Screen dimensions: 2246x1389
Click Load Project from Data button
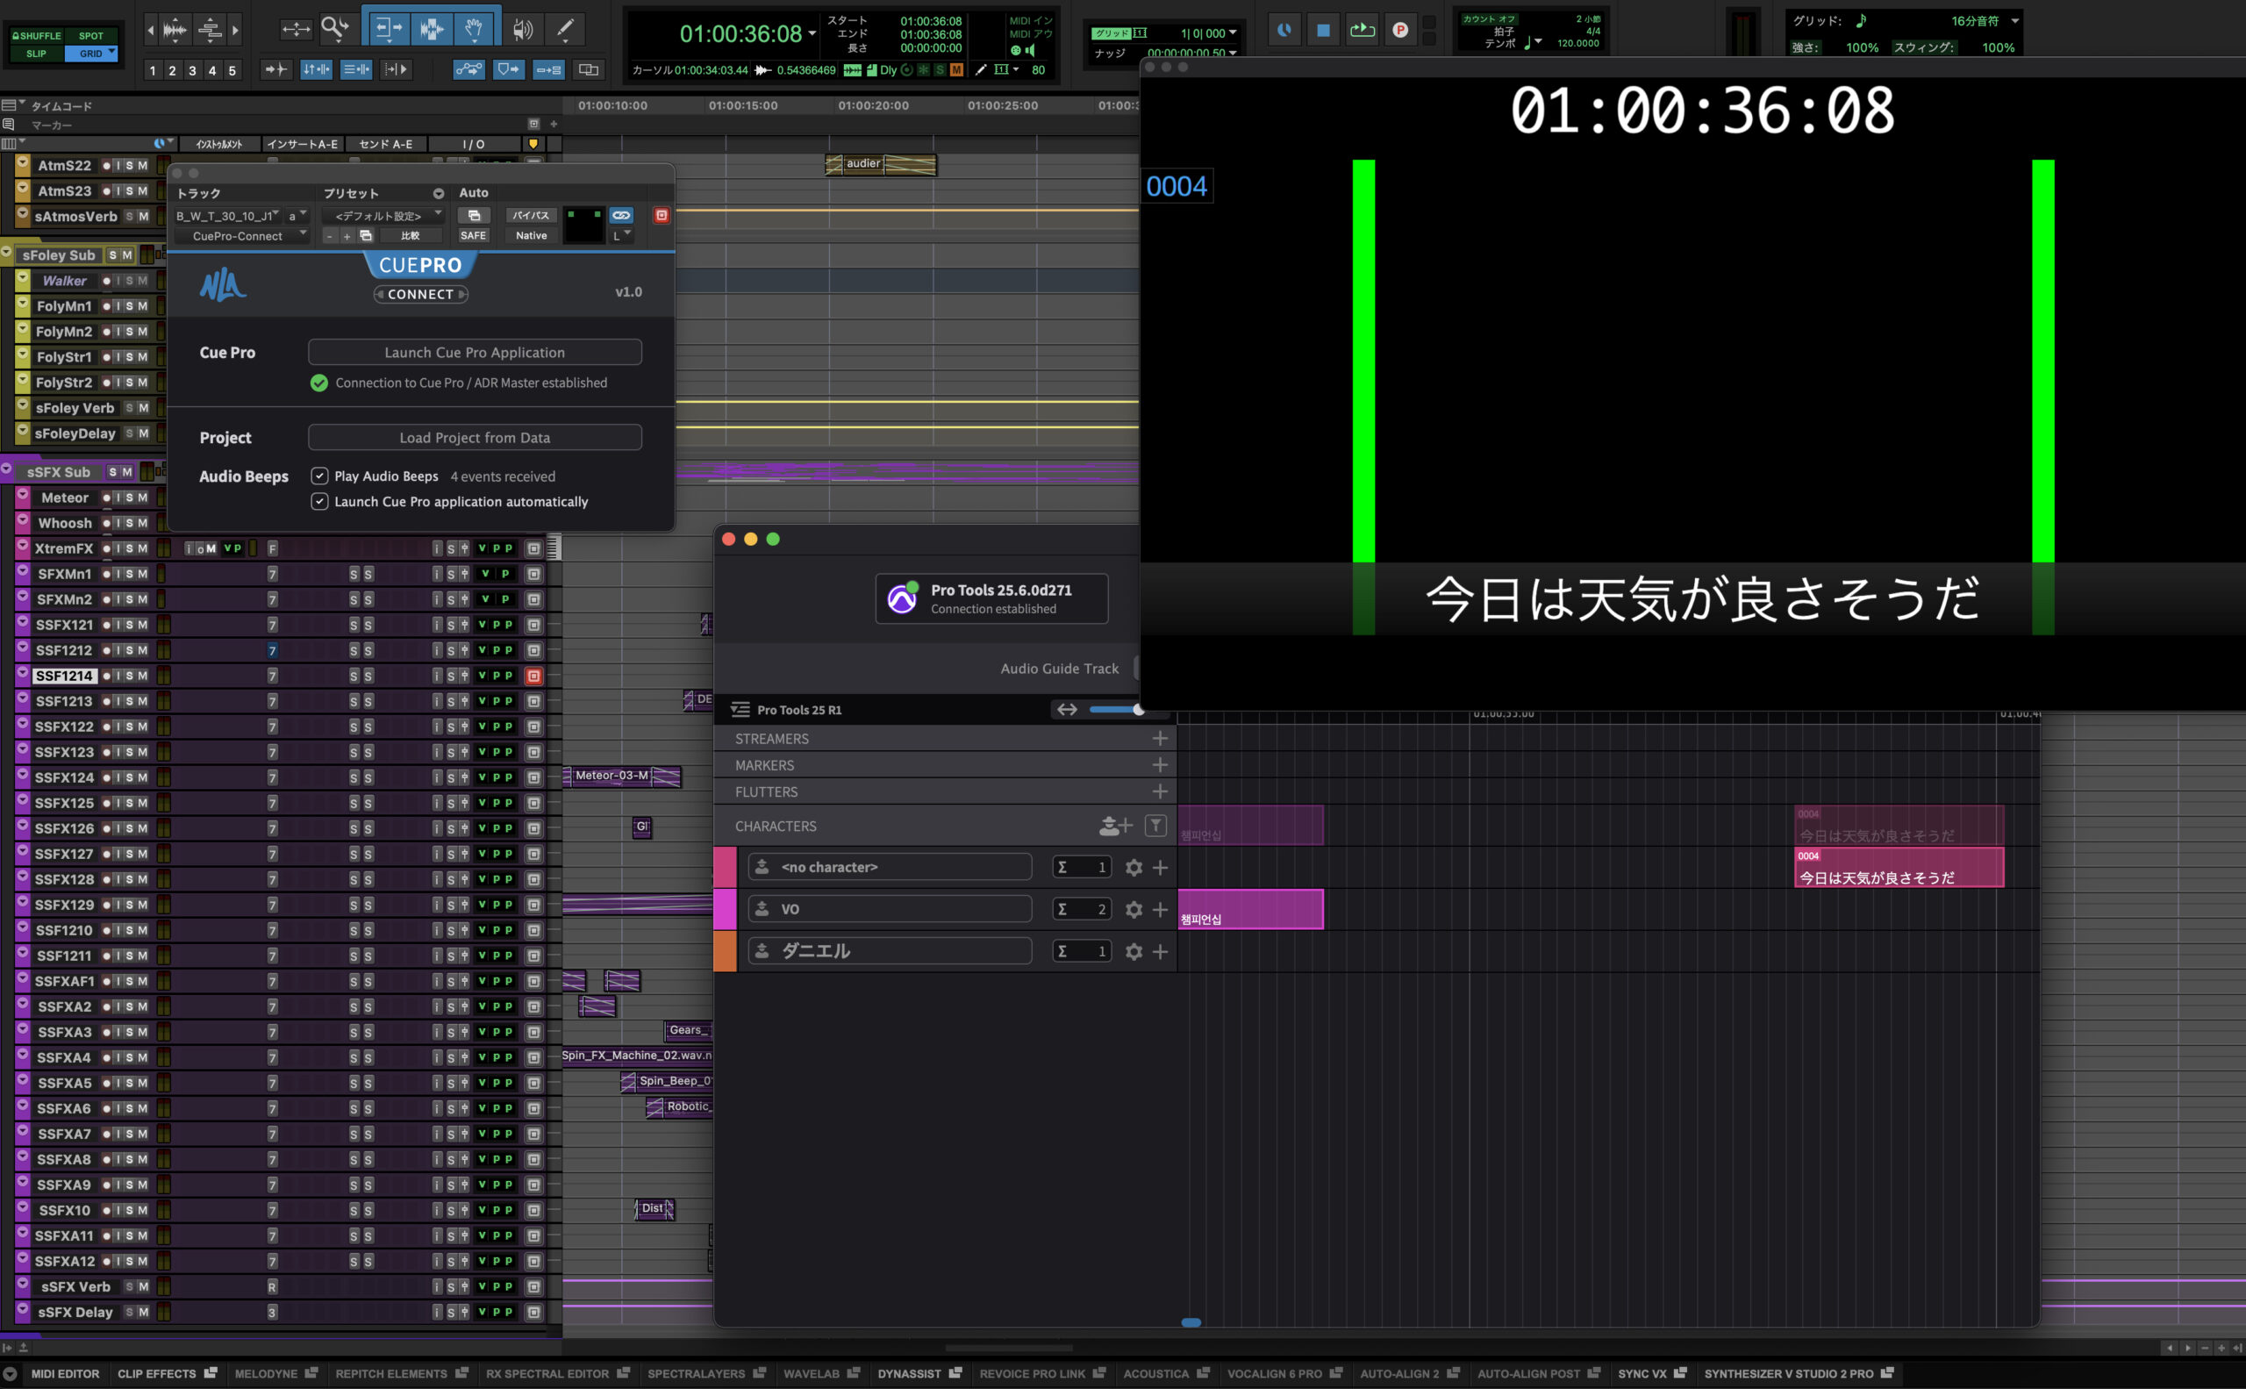point(474,438)
